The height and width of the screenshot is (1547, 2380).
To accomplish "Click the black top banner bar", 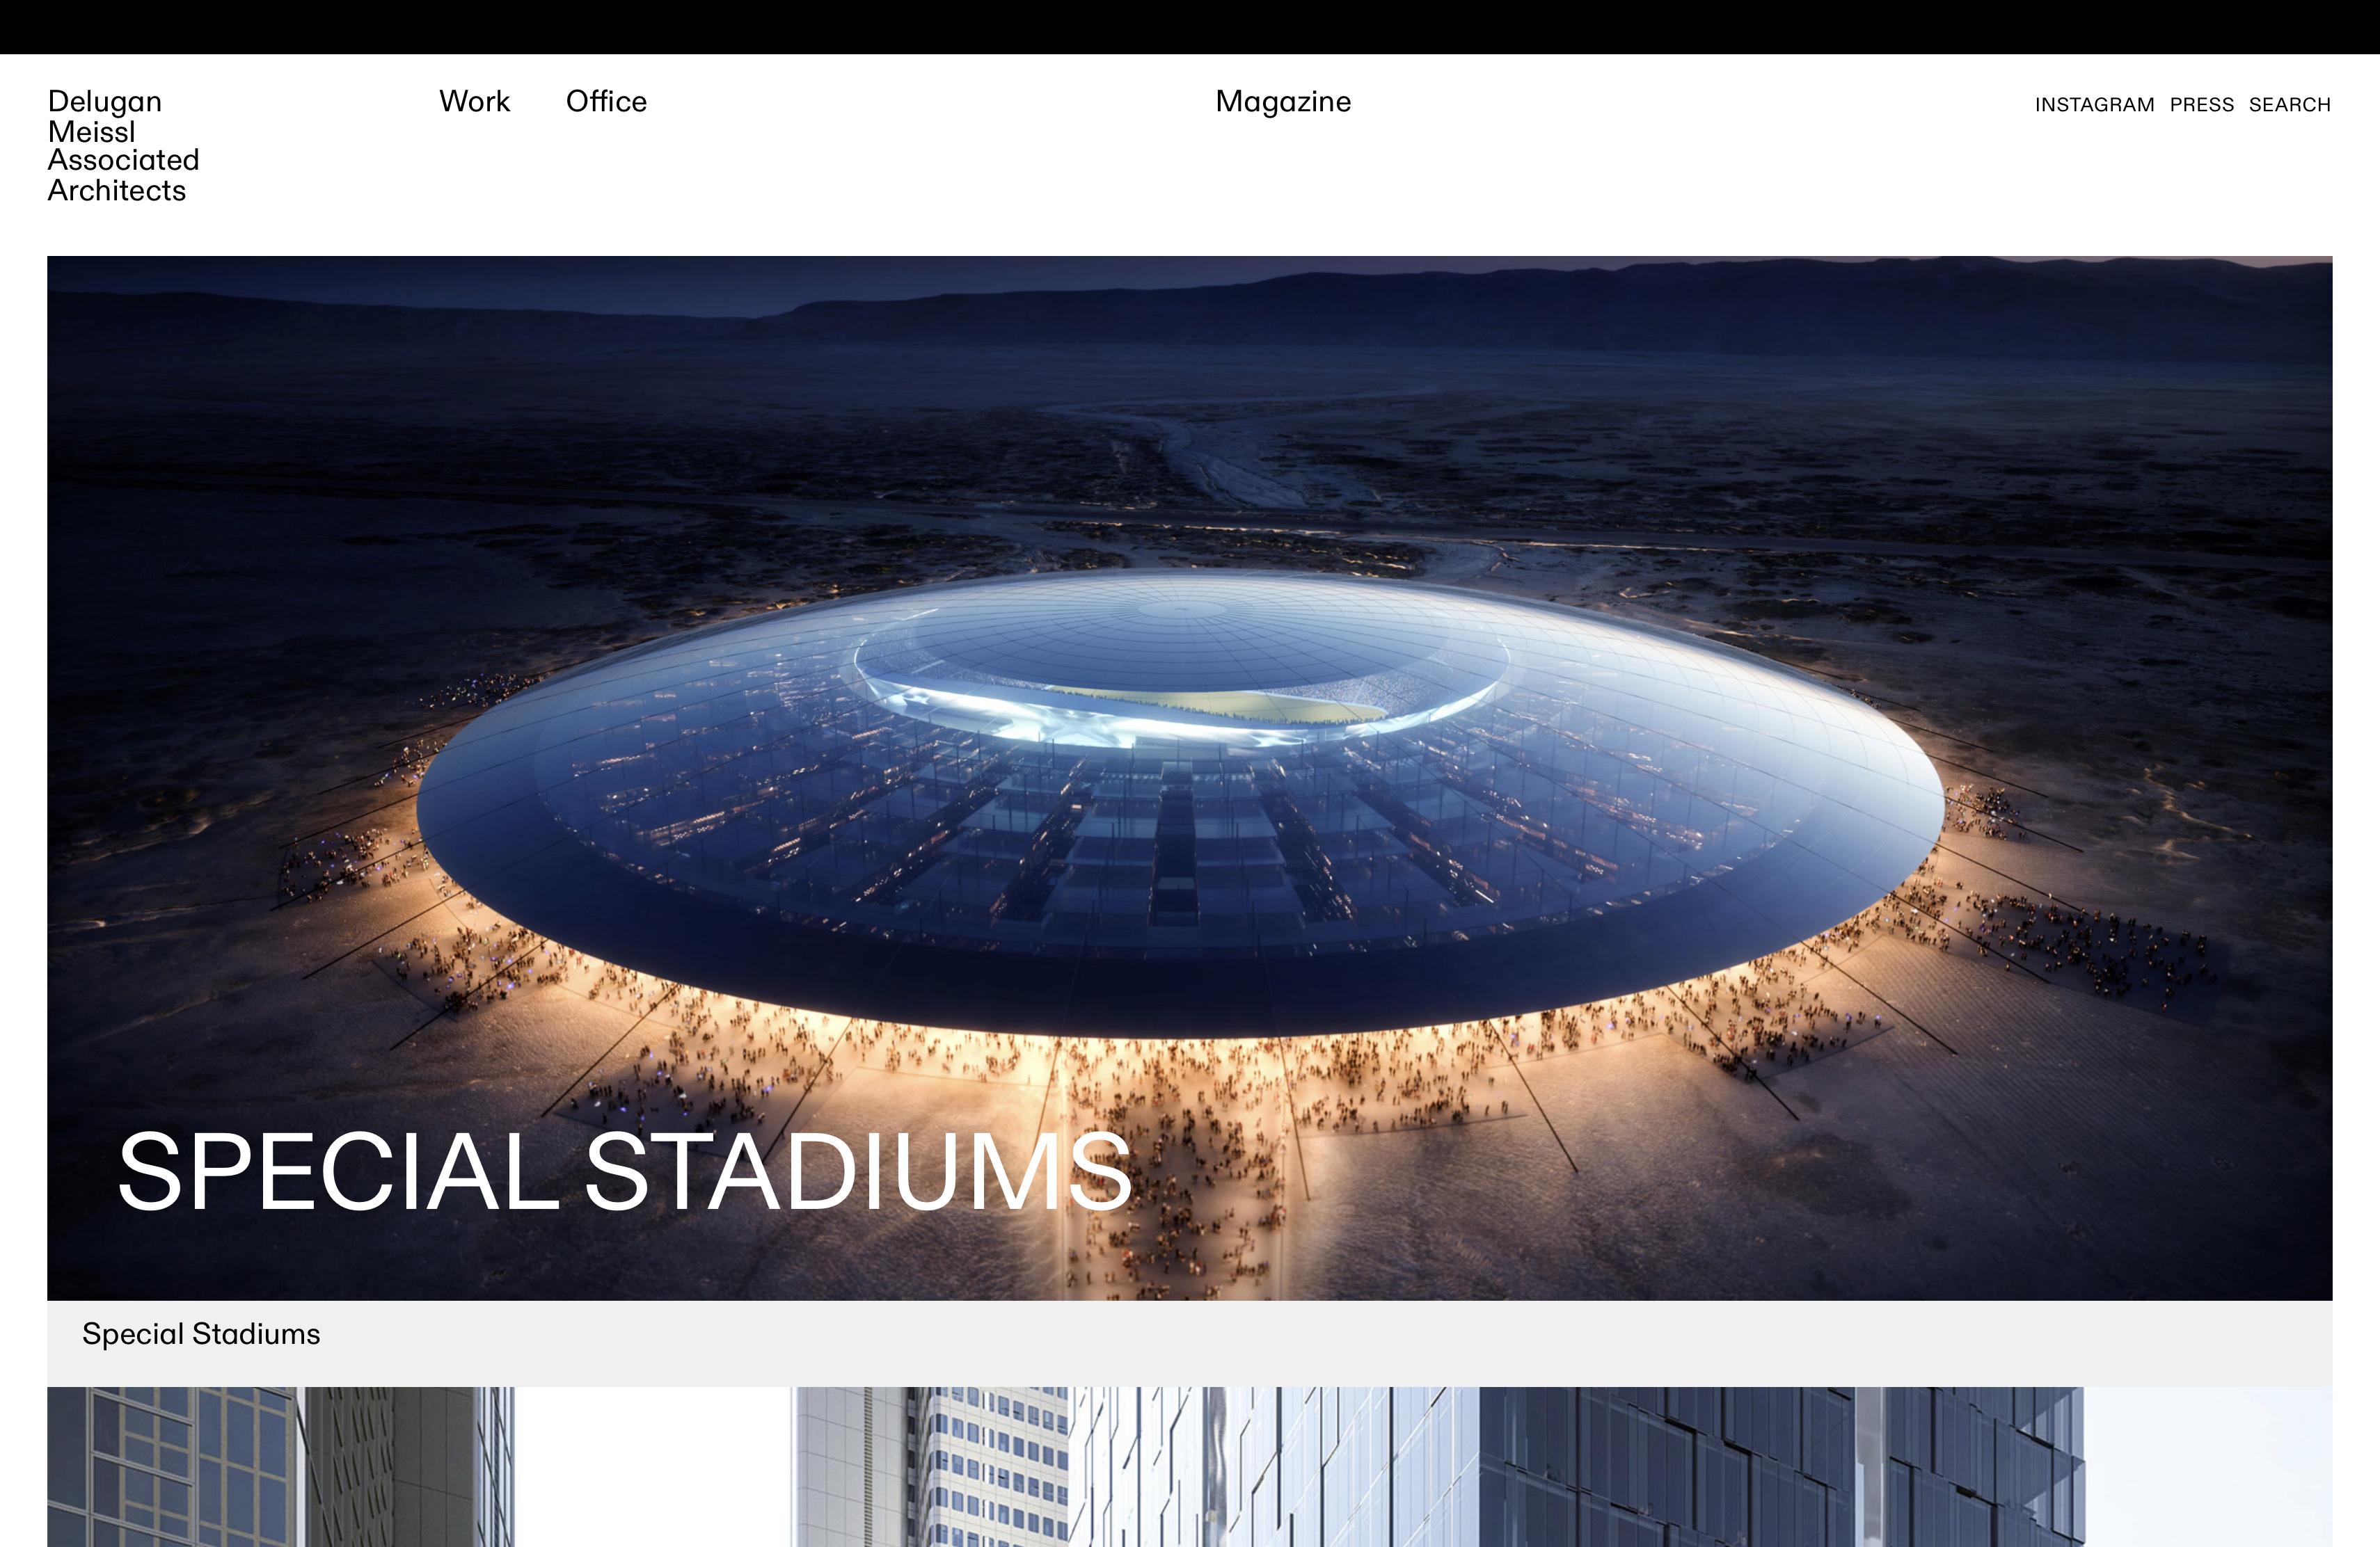I will click(x=1190, y=27).
